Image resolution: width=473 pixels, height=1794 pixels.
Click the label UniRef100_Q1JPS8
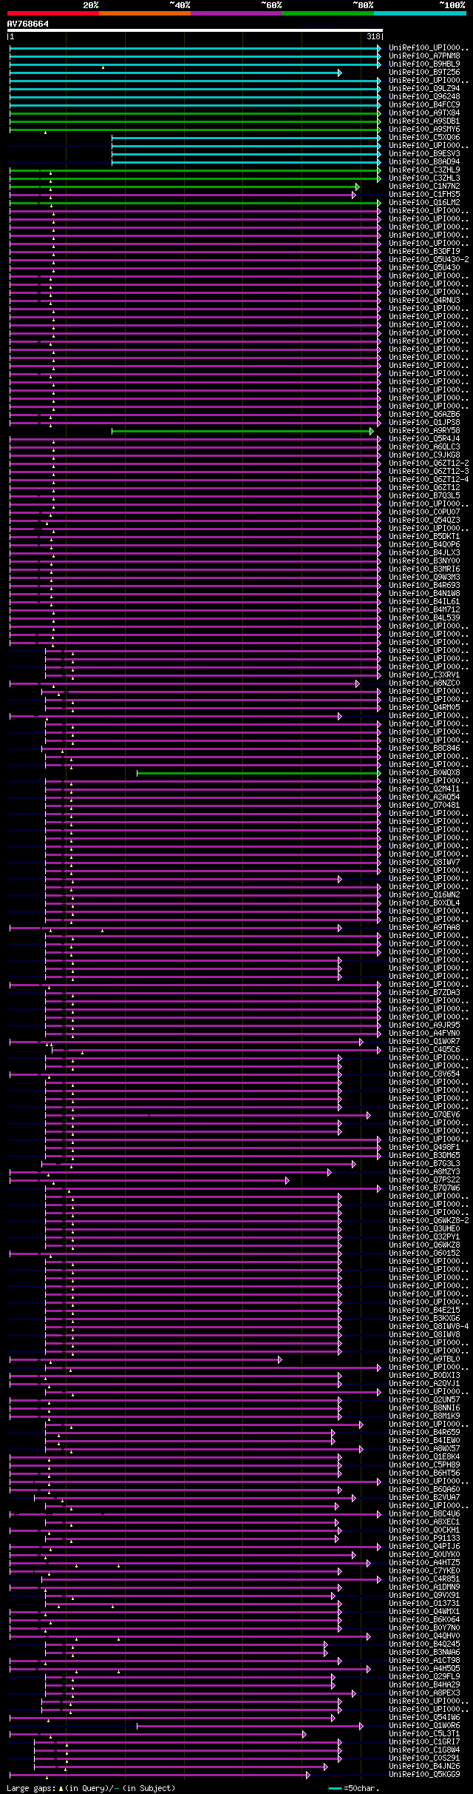point(424,422)
